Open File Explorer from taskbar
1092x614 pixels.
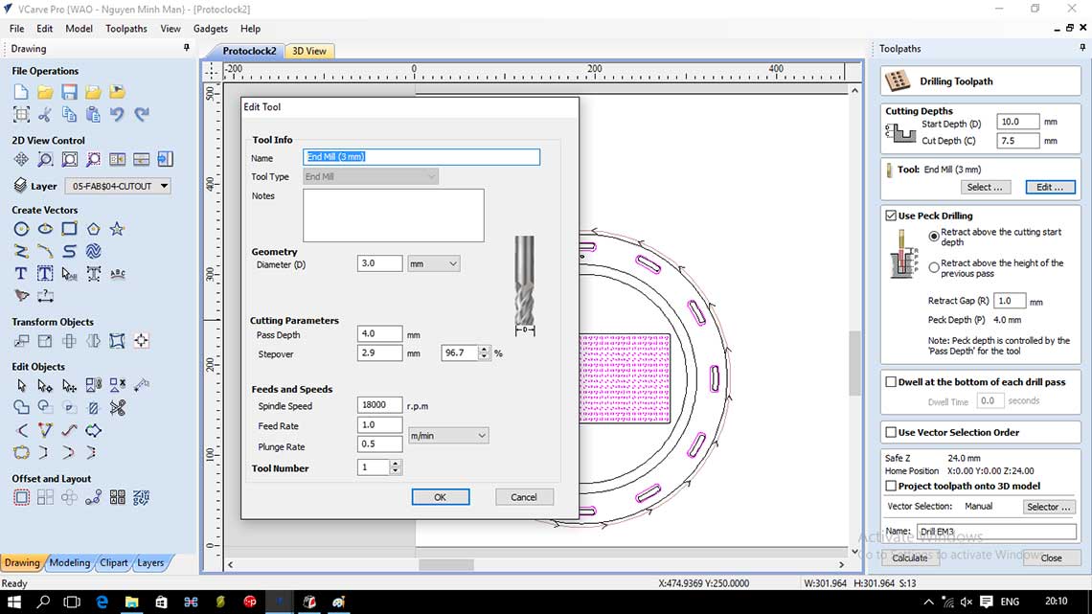tap(131, 602)
